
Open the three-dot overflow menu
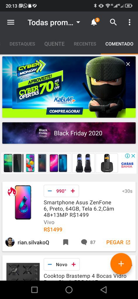[129, 22]
